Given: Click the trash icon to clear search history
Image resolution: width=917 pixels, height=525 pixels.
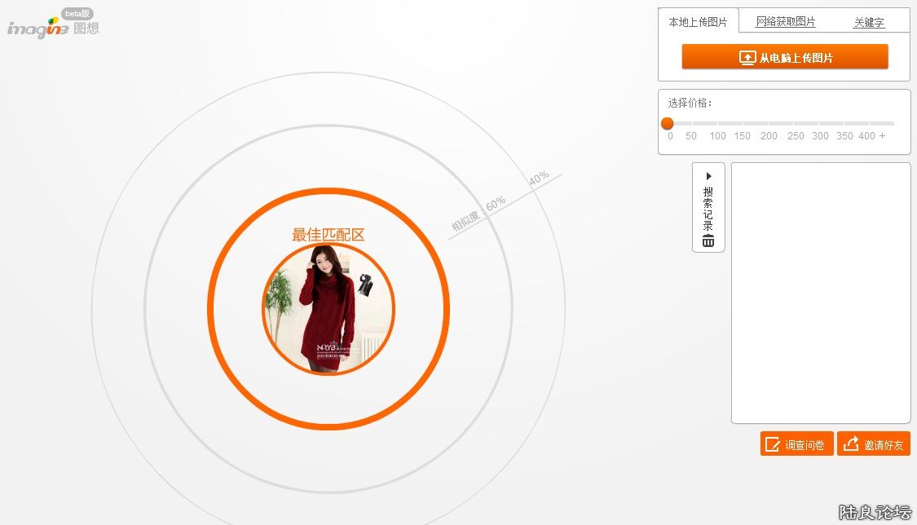Looking at the screenshot, I should (x=708, y=240).
